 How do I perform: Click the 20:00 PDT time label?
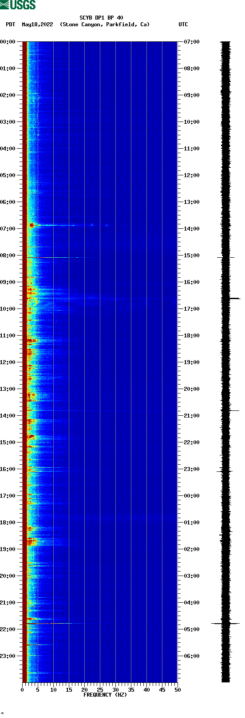tap(8, 576)
